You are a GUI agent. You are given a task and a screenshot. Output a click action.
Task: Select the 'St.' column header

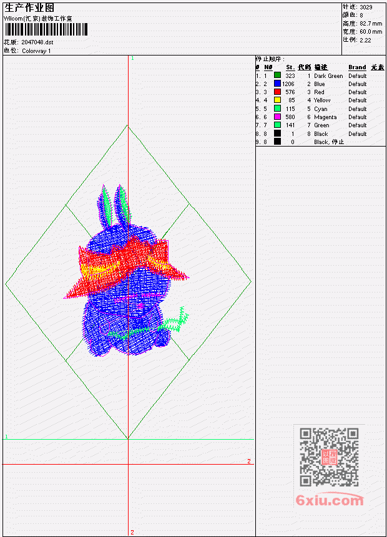(290, 67)
